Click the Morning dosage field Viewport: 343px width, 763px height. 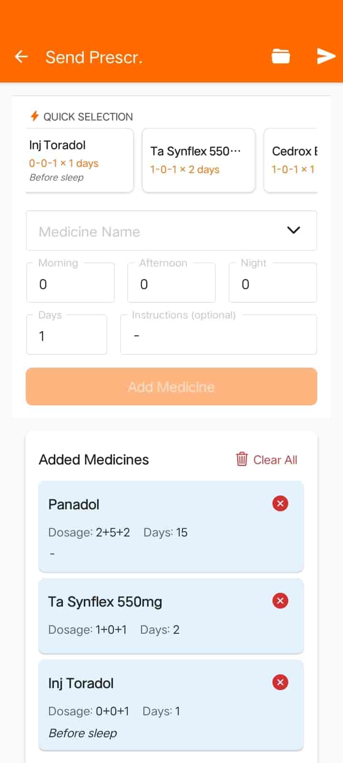pos(70,282)
